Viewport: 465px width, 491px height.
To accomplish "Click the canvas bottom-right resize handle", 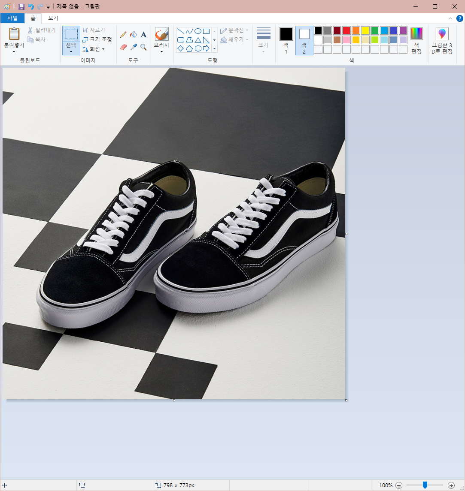I will pos(346,400).
